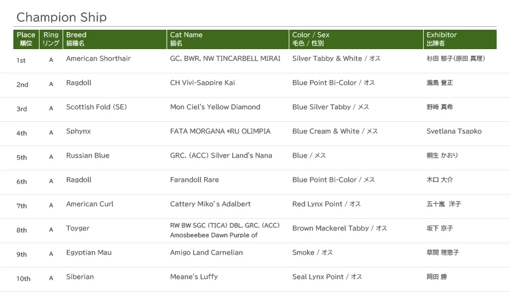Click the Breed column header
The width and height of the screenshot is (510, 305).
tap(77, 39)
